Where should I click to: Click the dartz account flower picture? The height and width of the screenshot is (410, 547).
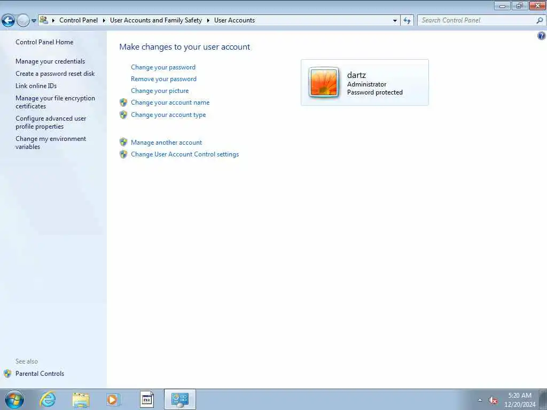pyautogui.click(x=324, y=83)
